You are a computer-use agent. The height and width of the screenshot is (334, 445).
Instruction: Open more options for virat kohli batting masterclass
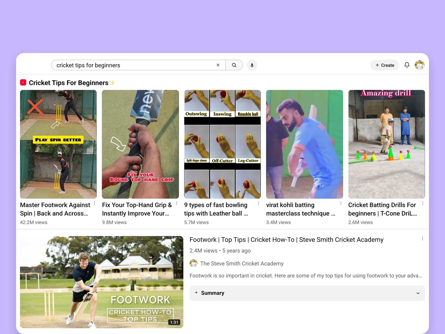[x=341, y=203]
